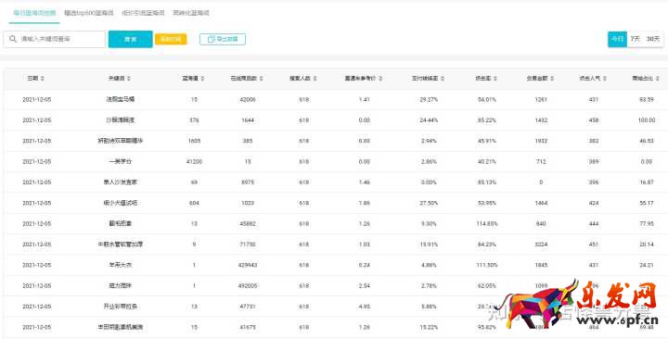Switch time range to 7天
Image resolution: width=668 pixels, height=339 pixels.
tap(636, 39)
